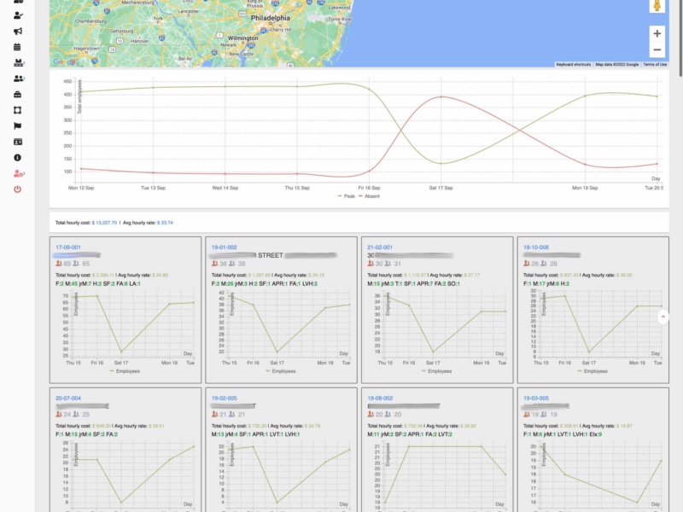The image size is (683, 512).
Task: Open project link 19-08-002
Action: pyautogui.click(x=380, y=398)
